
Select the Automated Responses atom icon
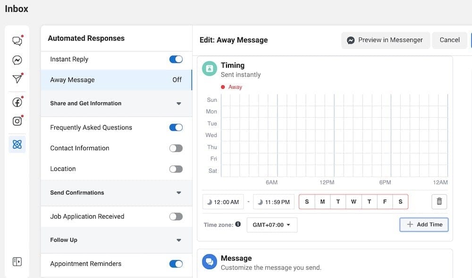pyautogui.click(x=17, y=144)
